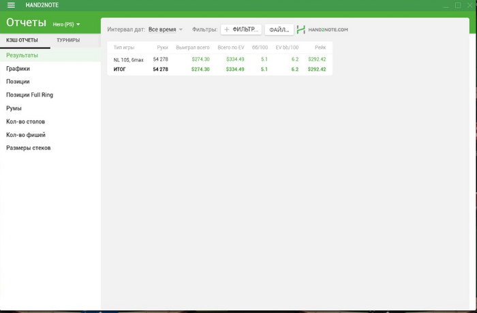The width and height of the screenshot is (477, 313).
Task: Sort by the Всего по EV column header
Action: tap(231, 48)
